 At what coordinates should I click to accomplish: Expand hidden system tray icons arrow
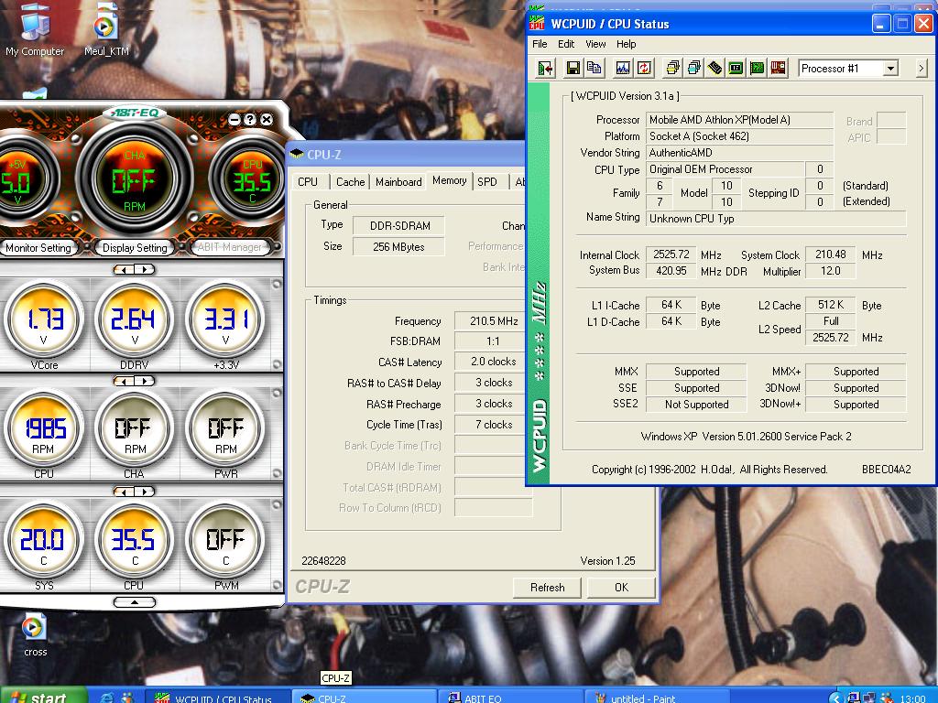pos(836,697)
